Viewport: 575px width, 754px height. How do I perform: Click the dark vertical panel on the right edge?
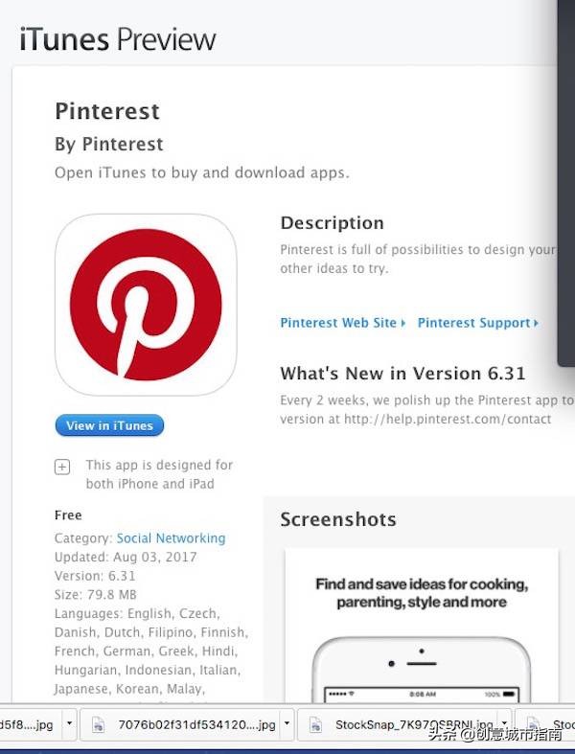click(x=566, y=183)
